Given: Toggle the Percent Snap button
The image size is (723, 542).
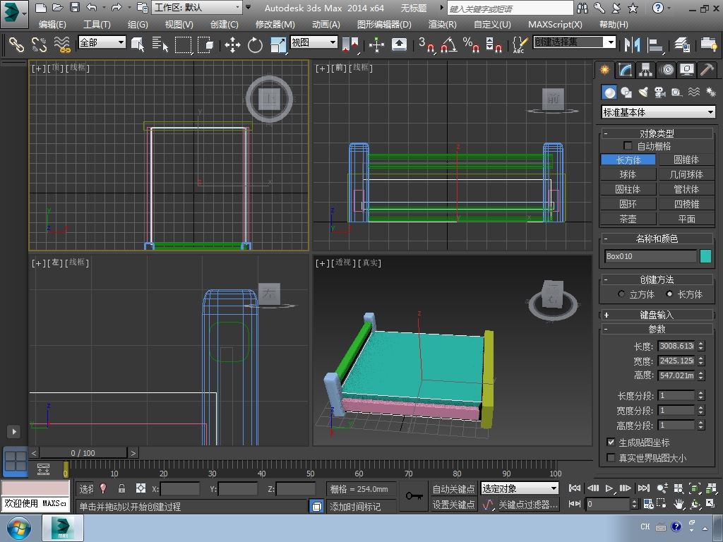Looking at the screenshot, I should click(471, 44).
